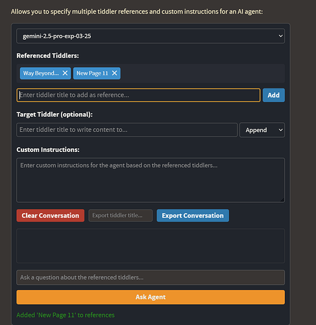Image resolution: width=316 pixels, height=325 pixels.
Task: Select the 'New Page 11' tiddler chip label
Action: [92, 73]
